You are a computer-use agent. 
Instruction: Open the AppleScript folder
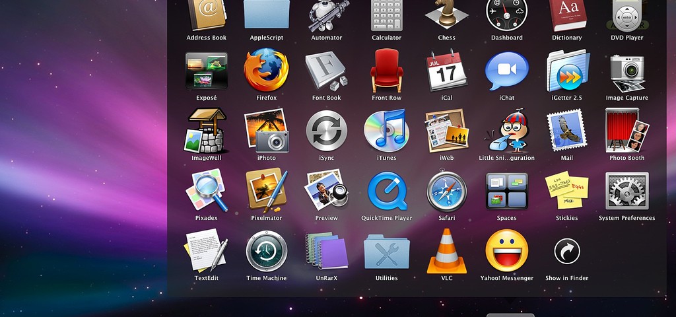point(267,14)
